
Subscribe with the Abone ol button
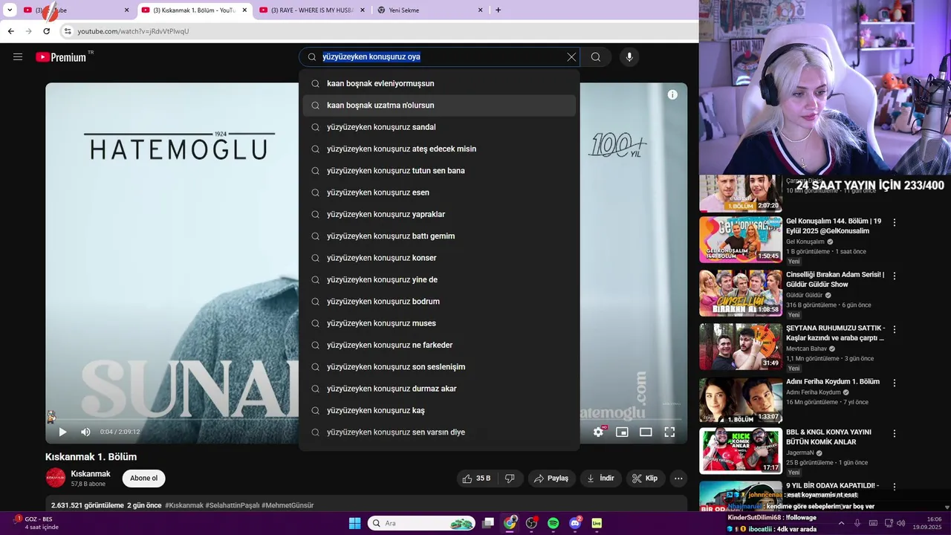click(144, 479)
